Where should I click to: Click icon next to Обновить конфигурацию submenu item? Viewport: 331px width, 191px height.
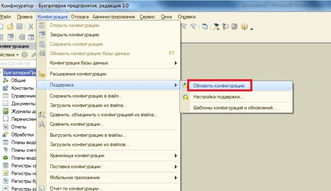(184, 85)
